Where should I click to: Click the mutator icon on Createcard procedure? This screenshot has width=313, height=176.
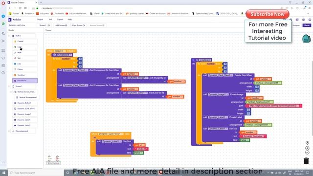(193, 60)
